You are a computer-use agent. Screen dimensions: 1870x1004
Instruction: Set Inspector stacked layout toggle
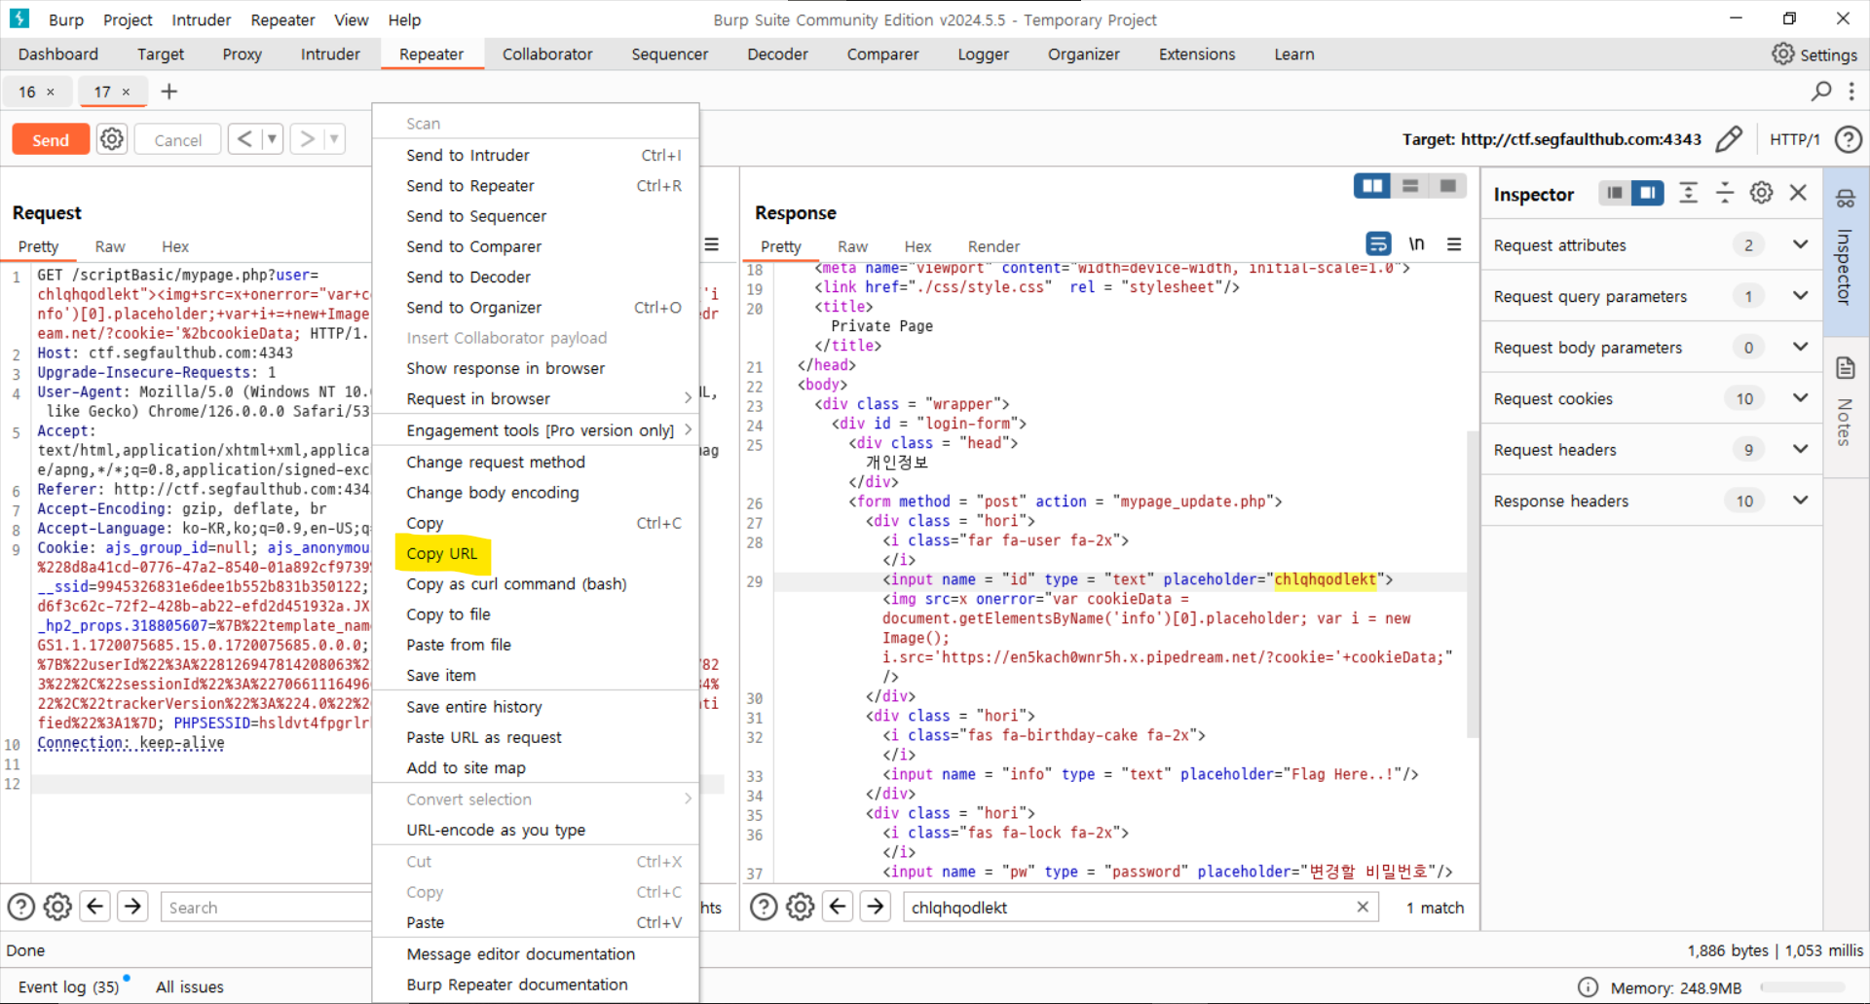[x=1615, y=193]
